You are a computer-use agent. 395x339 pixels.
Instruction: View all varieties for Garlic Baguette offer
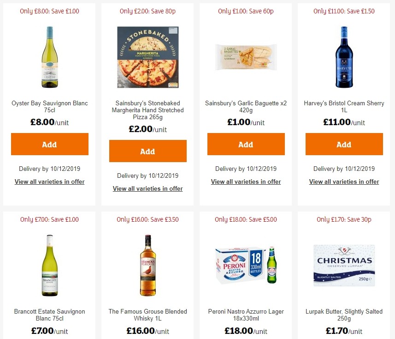[x=246, y=182]
